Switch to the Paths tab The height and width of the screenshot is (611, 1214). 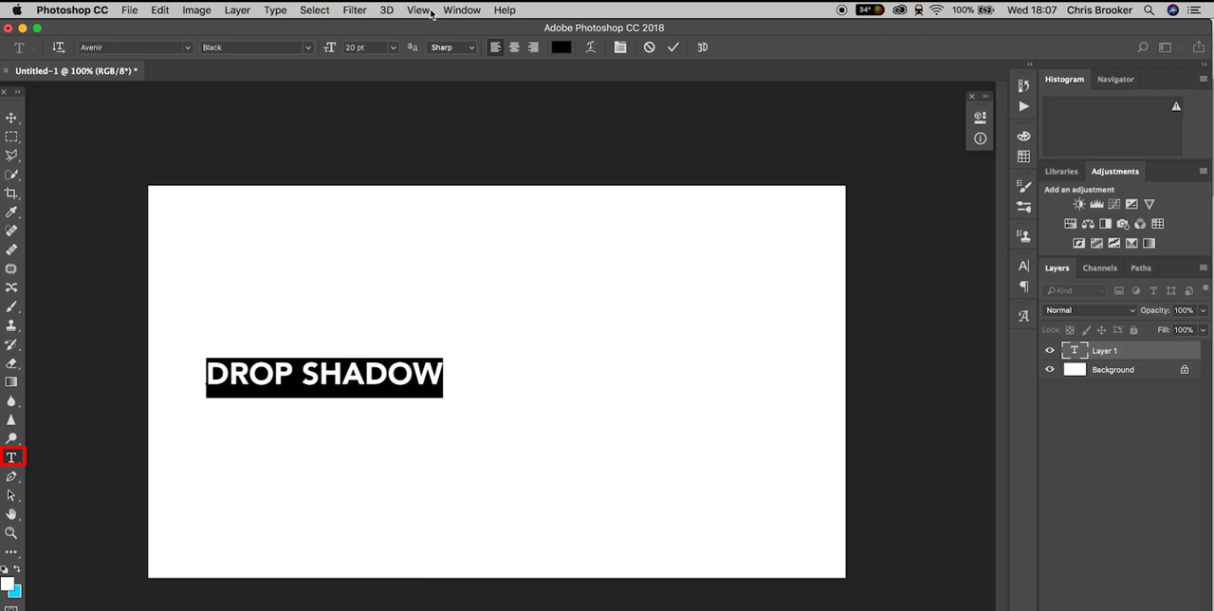pyautogui.click(x=1141, y=268)
